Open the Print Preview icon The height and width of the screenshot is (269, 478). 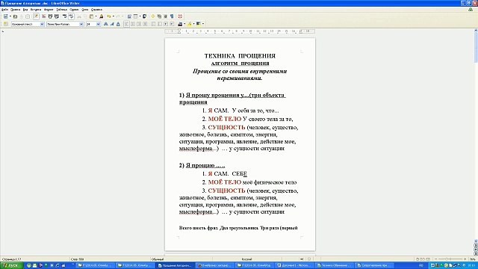click(x=57, y=16)
